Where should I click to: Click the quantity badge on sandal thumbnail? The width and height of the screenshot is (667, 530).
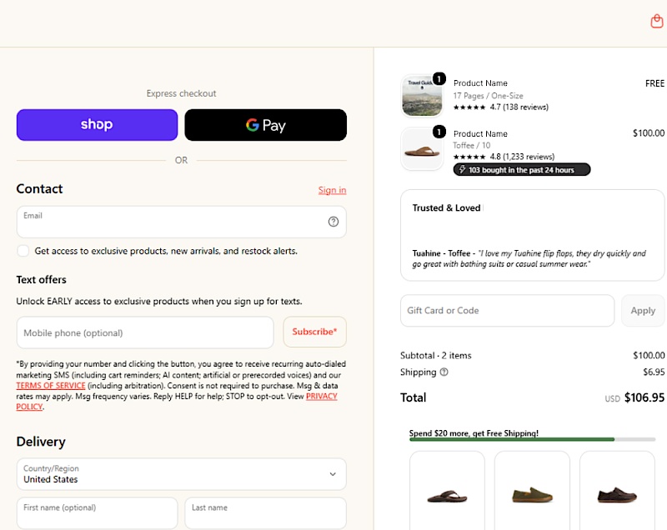(x=439, y=132)
